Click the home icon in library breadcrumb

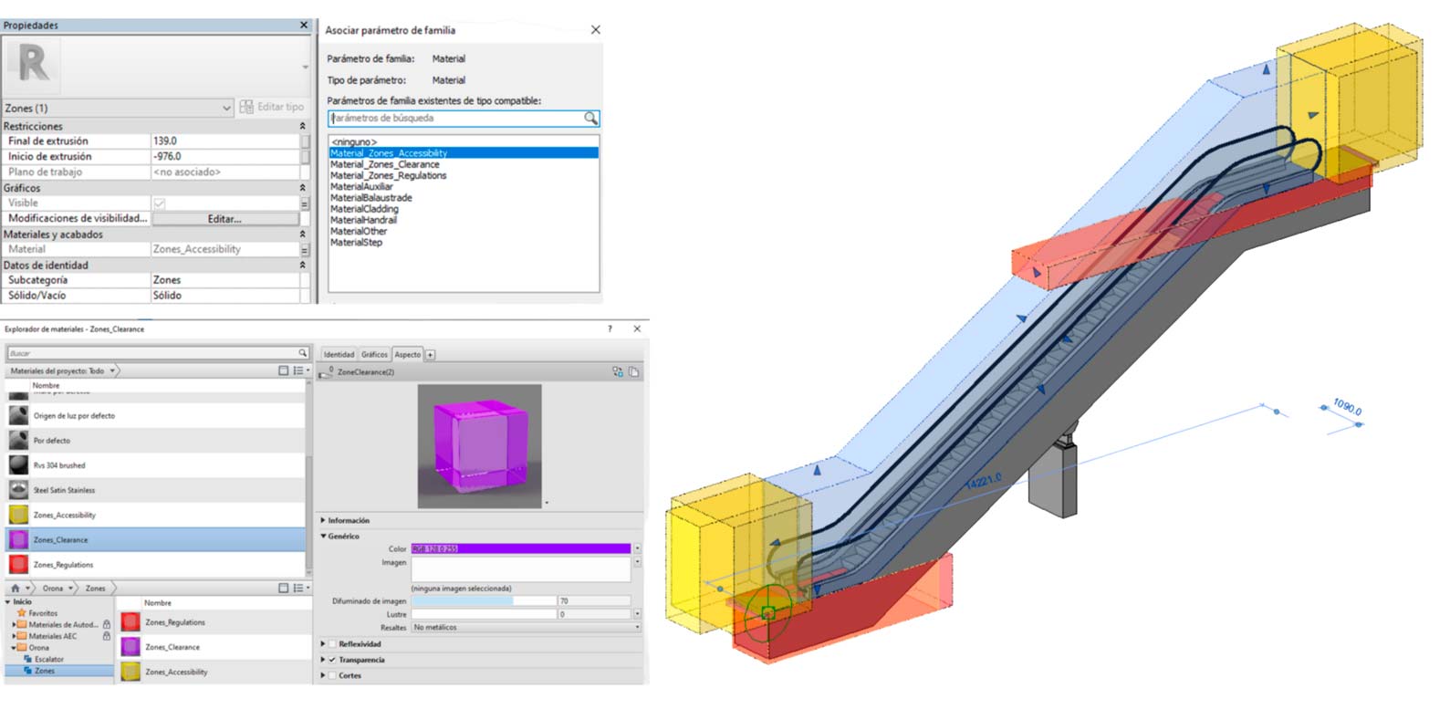point(16,589)
